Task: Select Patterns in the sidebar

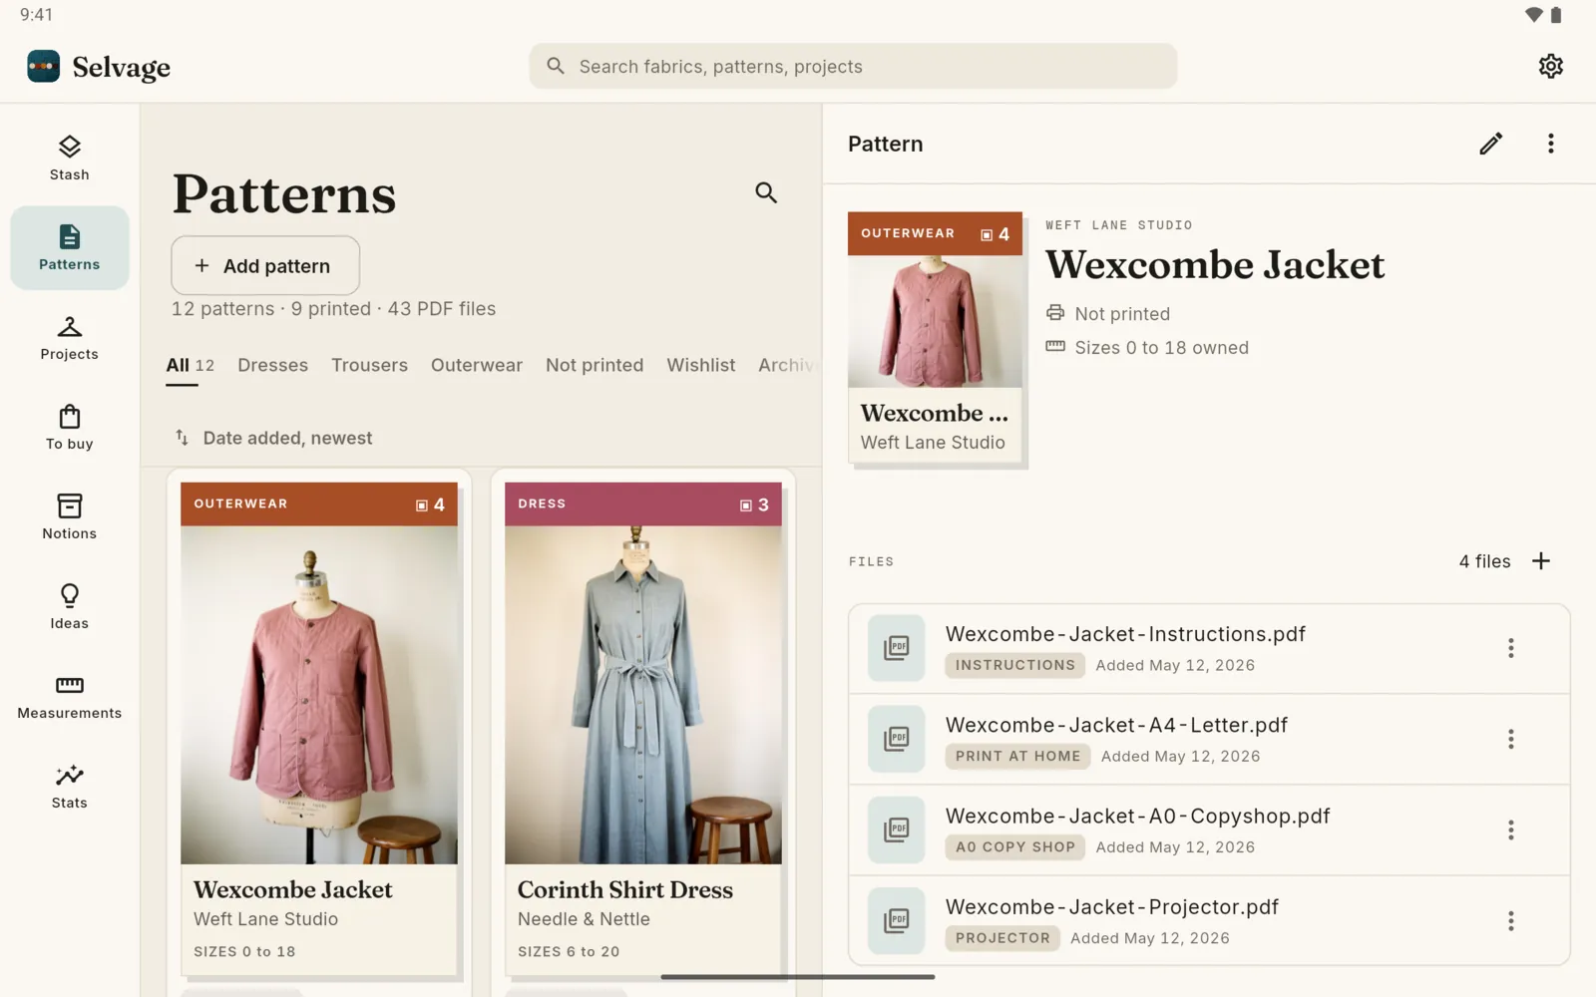Action: 70,248
